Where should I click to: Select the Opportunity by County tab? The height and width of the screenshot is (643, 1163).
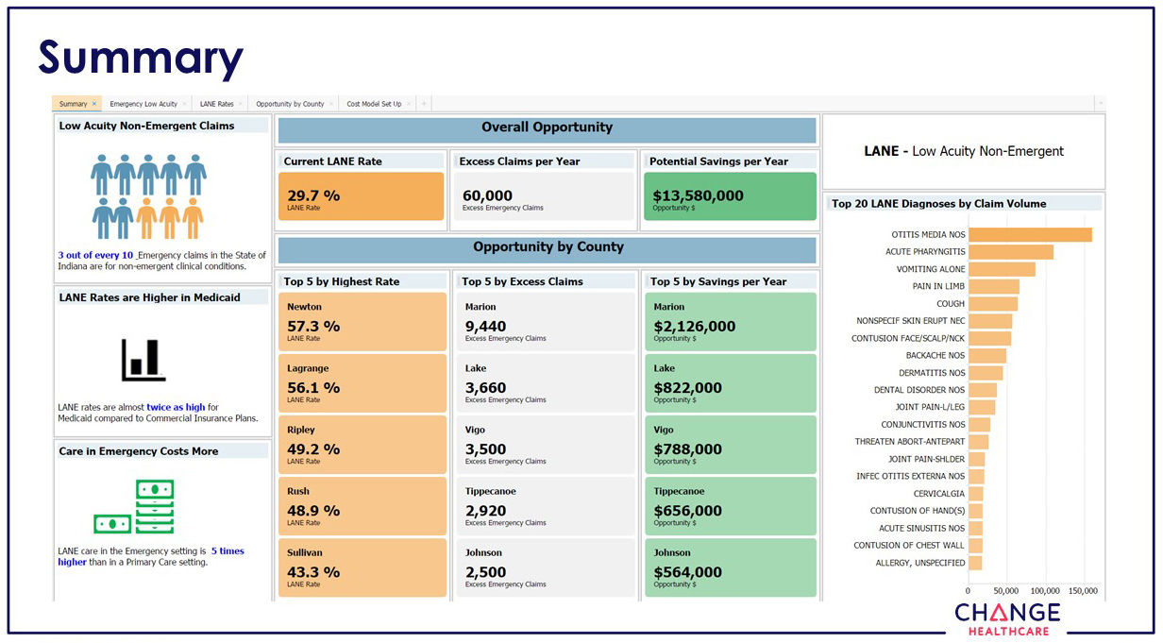pos(290,104)
